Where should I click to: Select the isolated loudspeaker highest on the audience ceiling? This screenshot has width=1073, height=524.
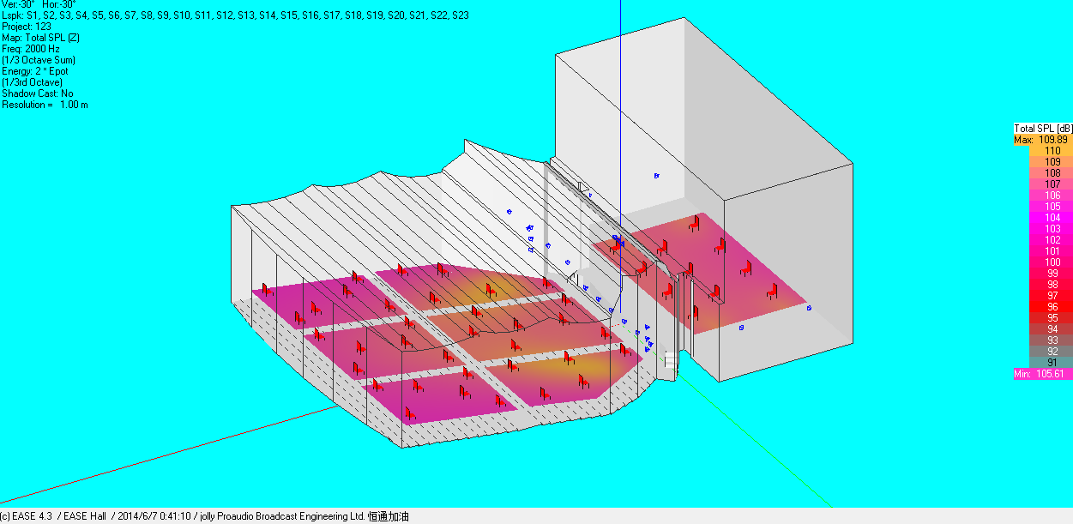pos(509,212)
